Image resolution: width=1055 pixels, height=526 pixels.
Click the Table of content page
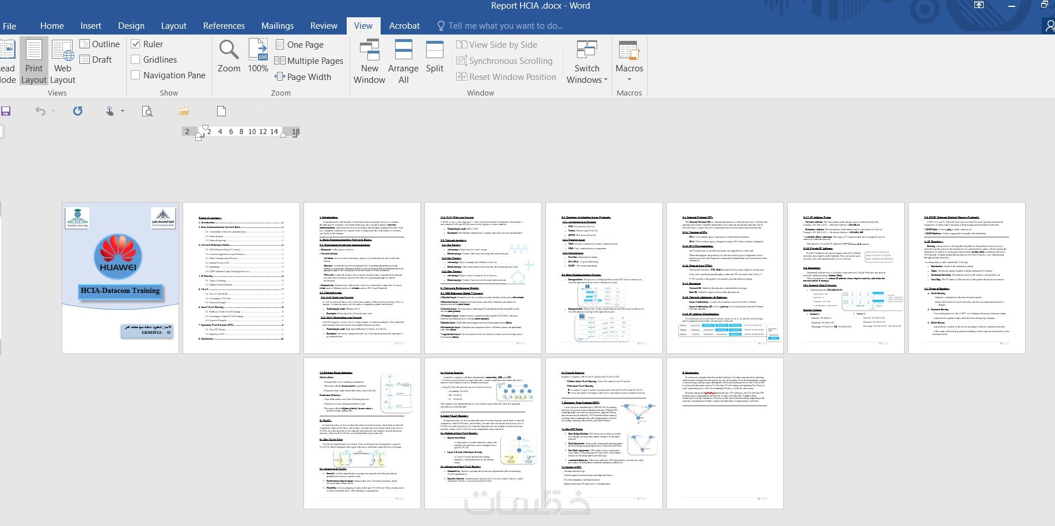point(241,278)
